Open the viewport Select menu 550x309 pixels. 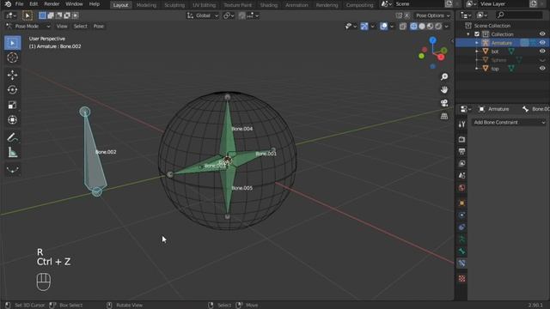(80, 27)
